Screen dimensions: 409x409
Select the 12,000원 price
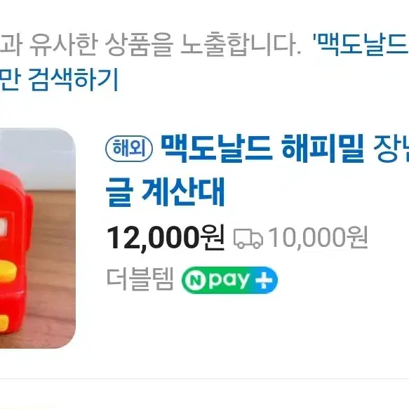(x=166, y=238)
